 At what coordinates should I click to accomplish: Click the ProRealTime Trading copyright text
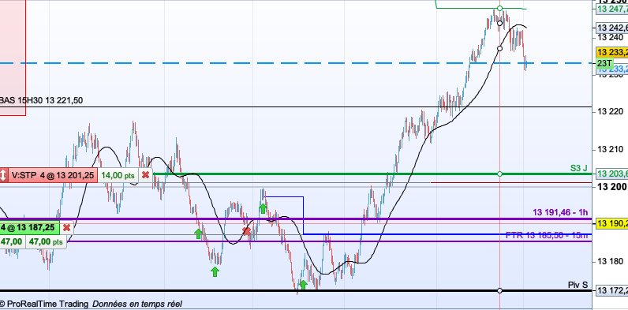(x=44, y=304)
